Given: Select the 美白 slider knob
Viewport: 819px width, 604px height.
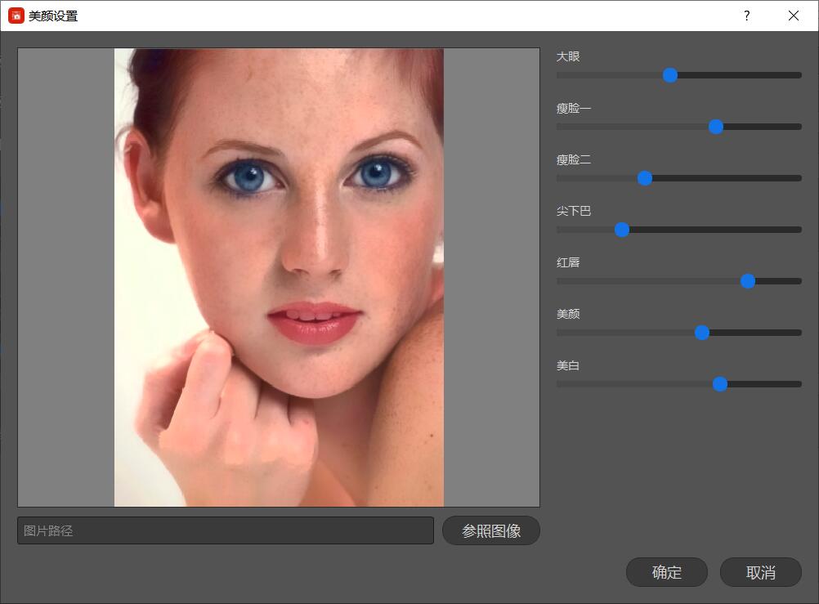Looking at the screenshot, I should 720,384.
